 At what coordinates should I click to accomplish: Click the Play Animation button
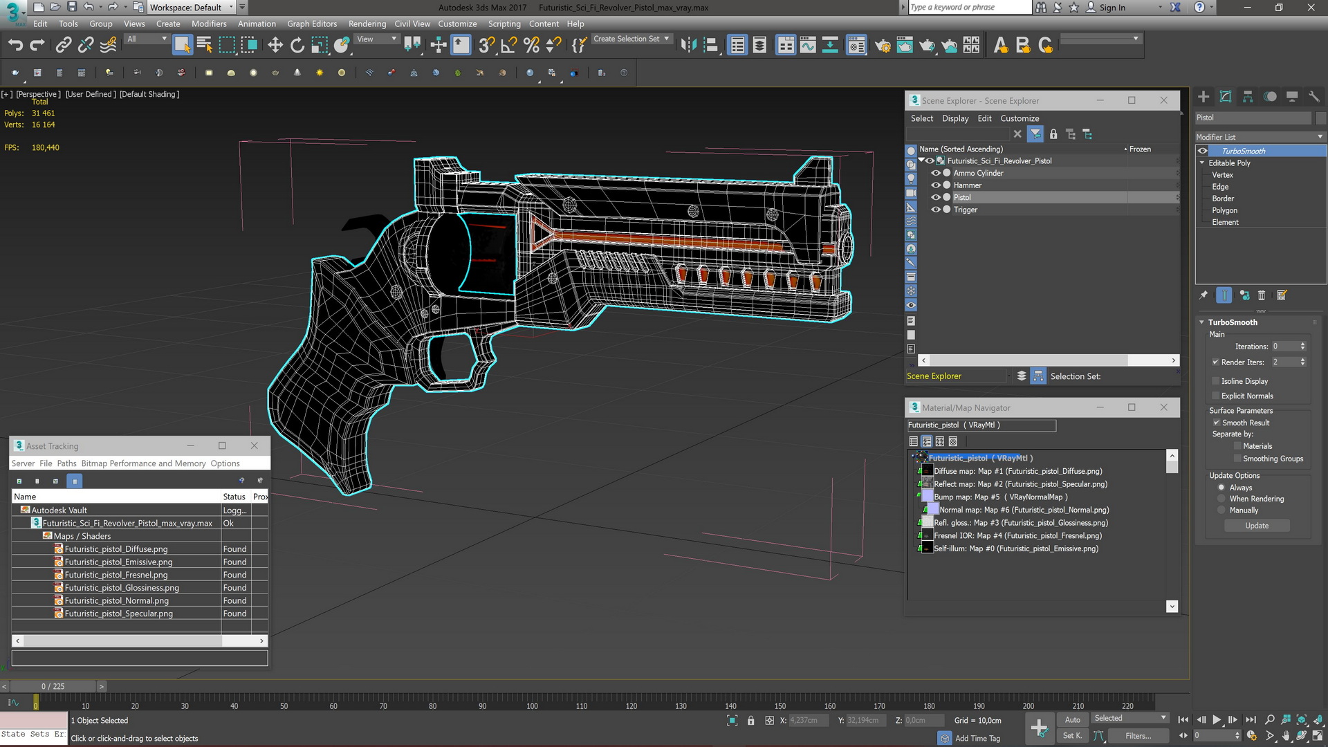(1217, 720)
